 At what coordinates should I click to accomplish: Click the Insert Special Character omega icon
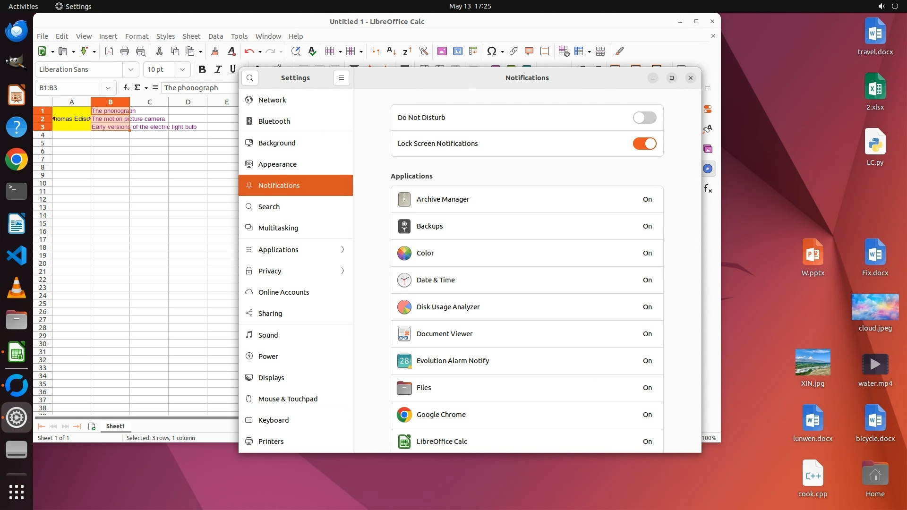coord(491,51)
